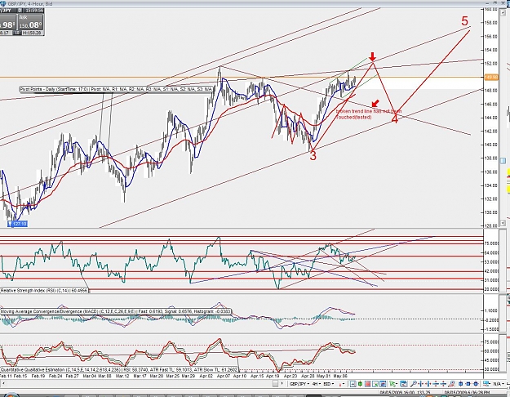
Task: Click the wave label 5 on the chart
Action: (x=465, y=21)
